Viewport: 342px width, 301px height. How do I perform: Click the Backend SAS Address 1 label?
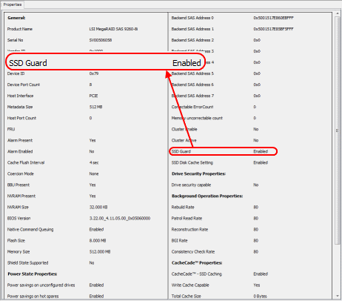(192, 29)
